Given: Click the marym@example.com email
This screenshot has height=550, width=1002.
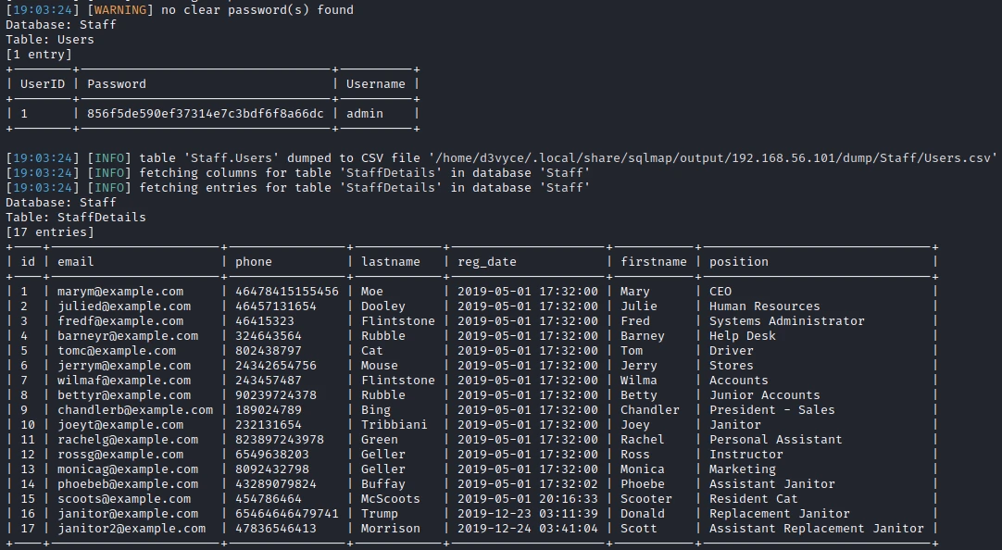Looking at the screenshot, I should click(x=120, y=292).
